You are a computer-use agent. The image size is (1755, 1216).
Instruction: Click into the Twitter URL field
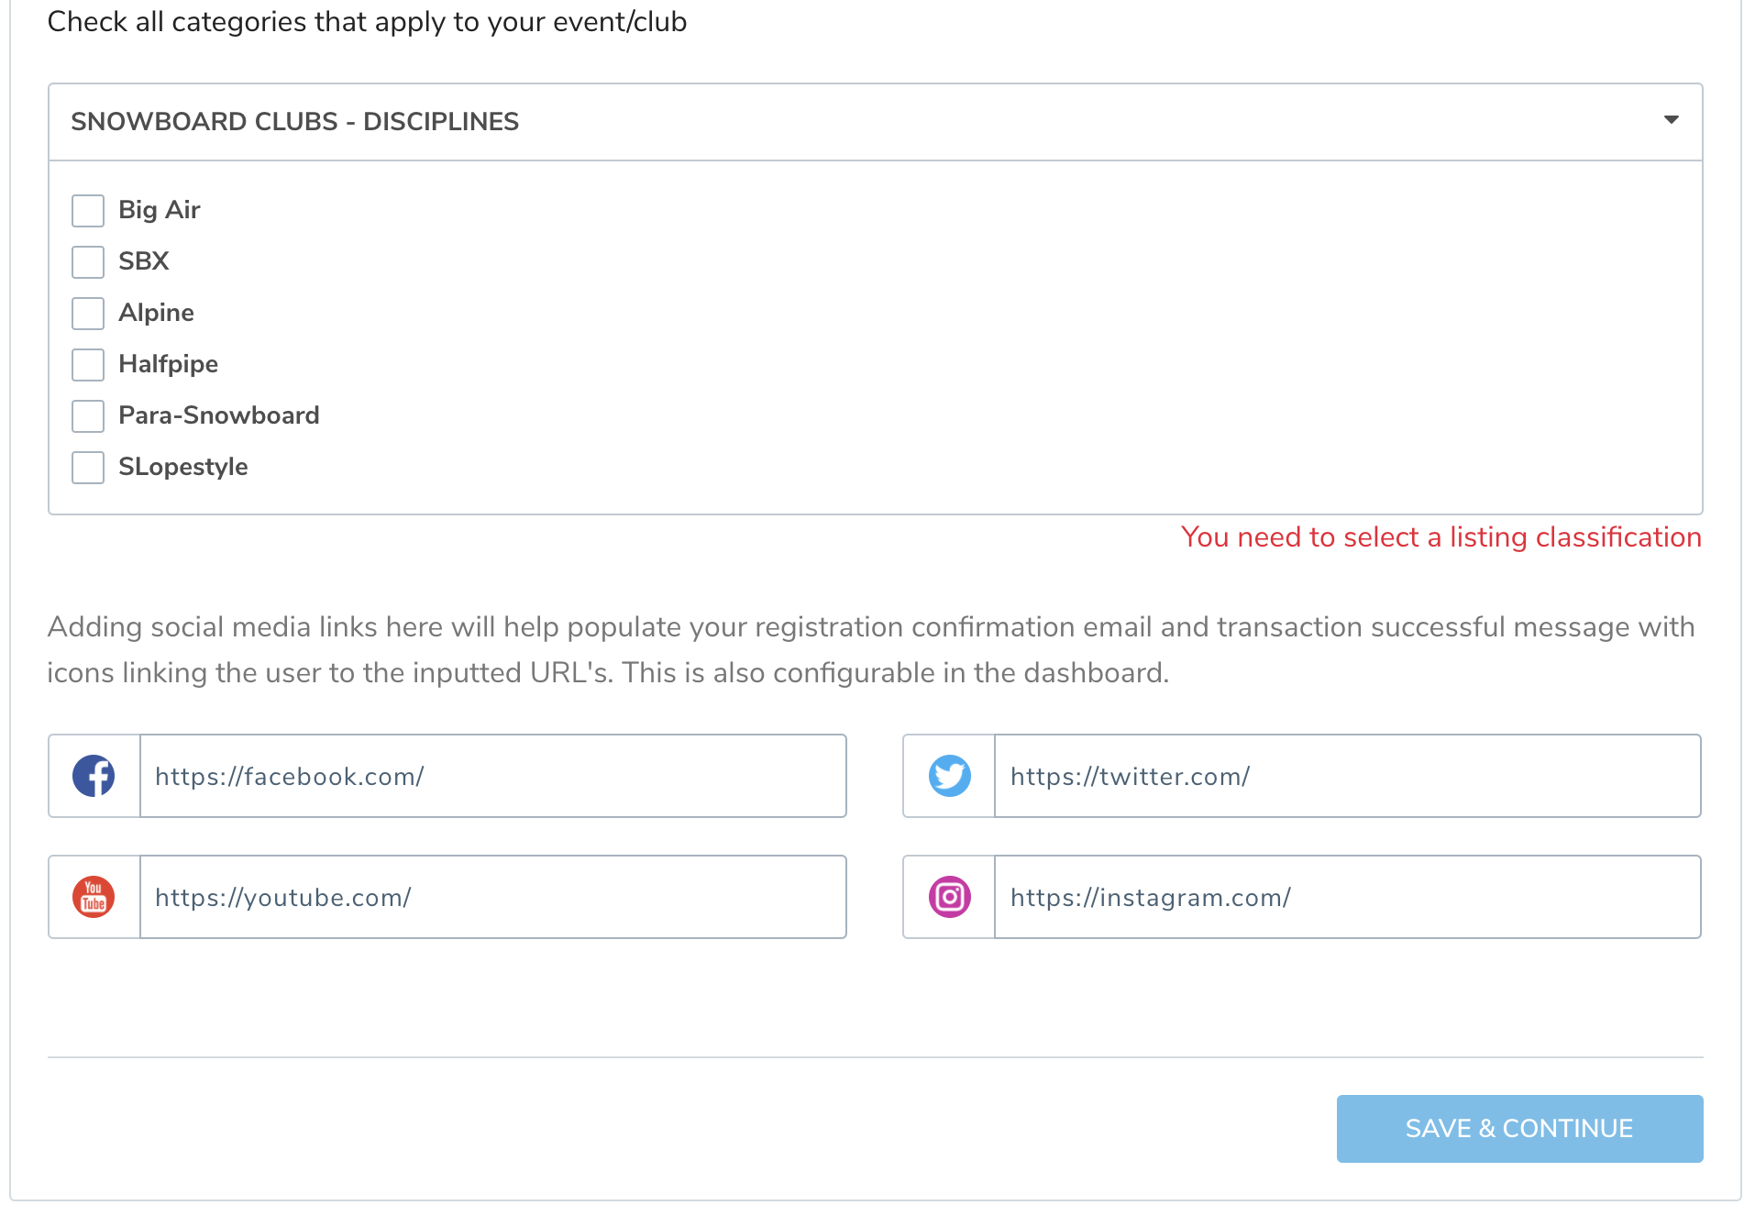(1347, 776)
